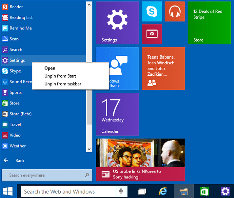This screenshot has height=198, width=234.
Task: Open Task View from the taskbar
Action: 142,191
